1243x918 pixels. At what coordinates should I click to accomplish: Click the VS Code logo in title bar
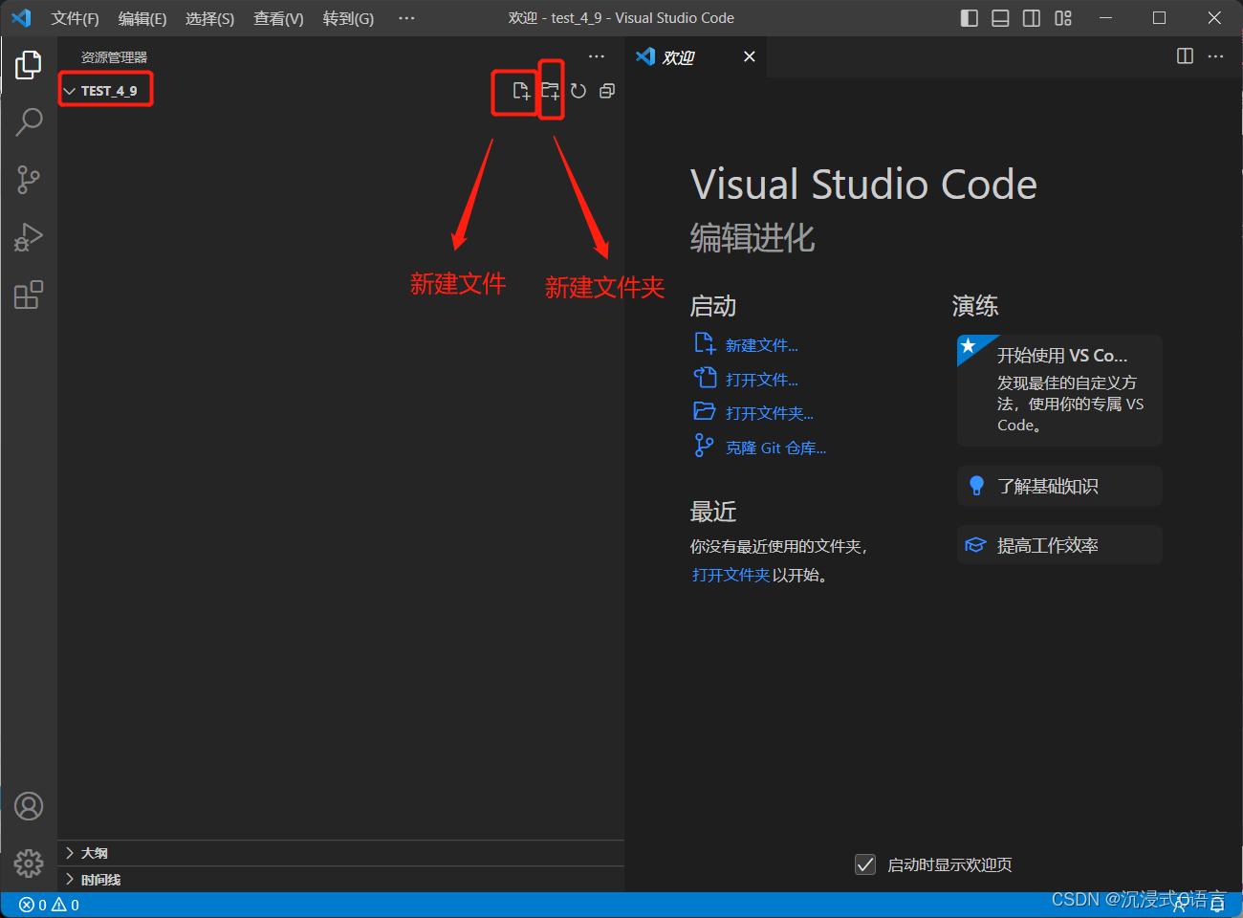21,18
